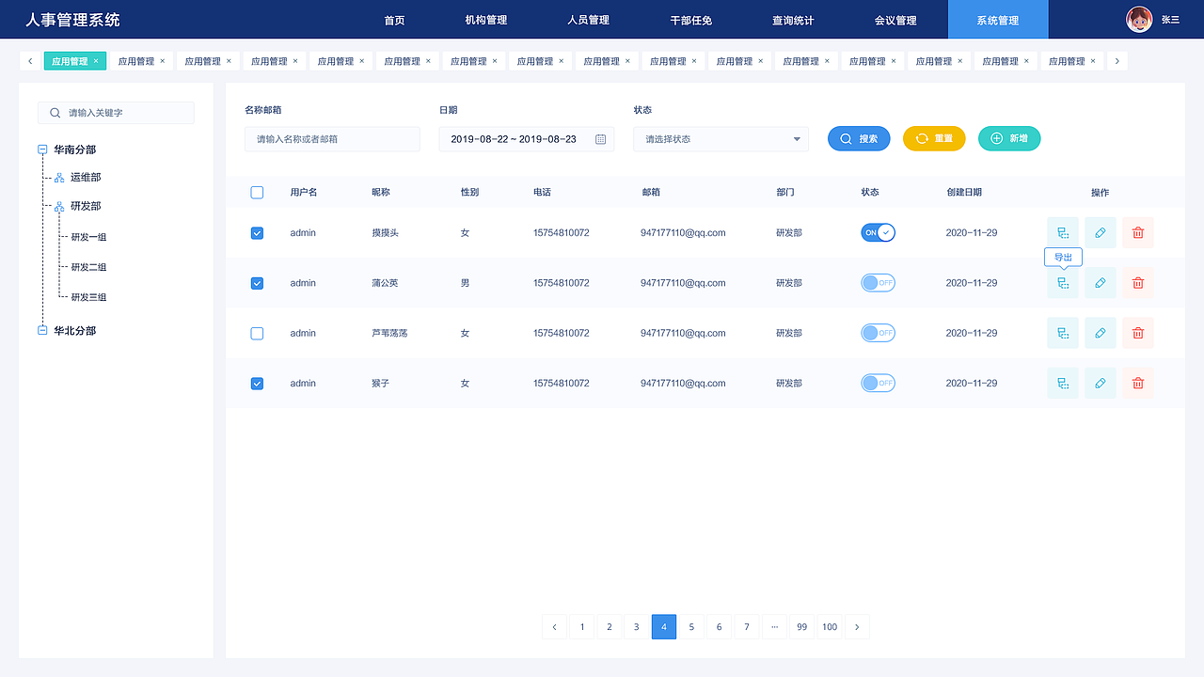Screen dimensions: 1204x677
Task: Click the delete icon in 芦苇荡's row
Action: (x=1138, y=333)
